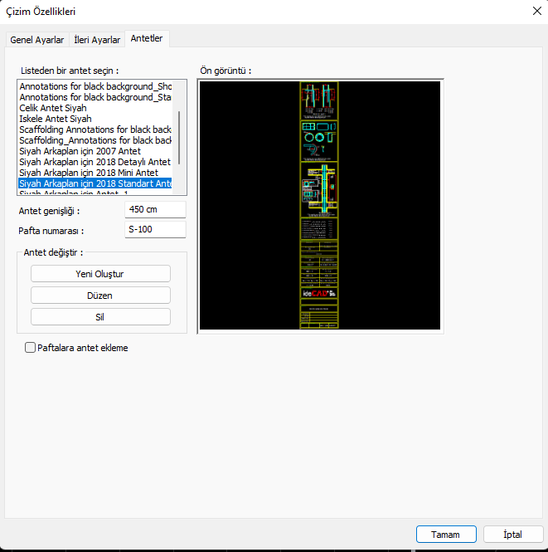The image size is (548, 552).
Task: Cancel the dialog with İptal
Action: pyautogui.click(x=513, y=534)
